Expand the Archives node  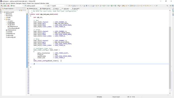[x=5, y=16]
